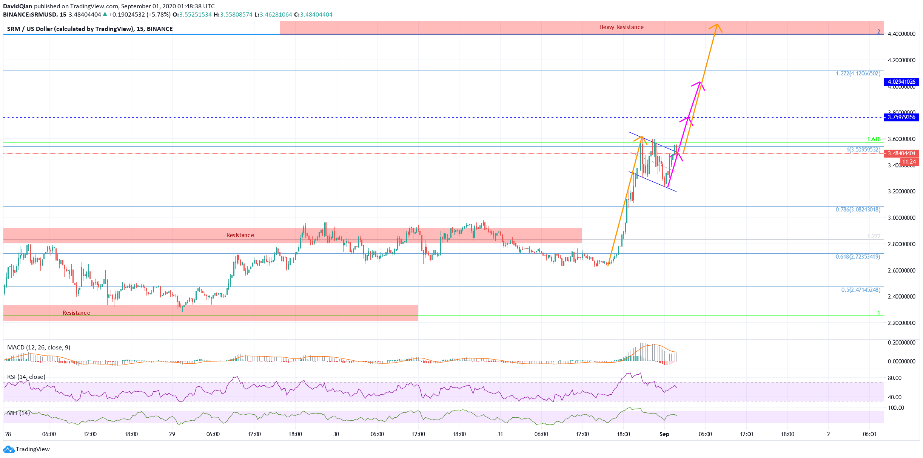Click the 31 date marker on time axis
Viewport: 923px width, 458px height.
click(x=500, y=434)
